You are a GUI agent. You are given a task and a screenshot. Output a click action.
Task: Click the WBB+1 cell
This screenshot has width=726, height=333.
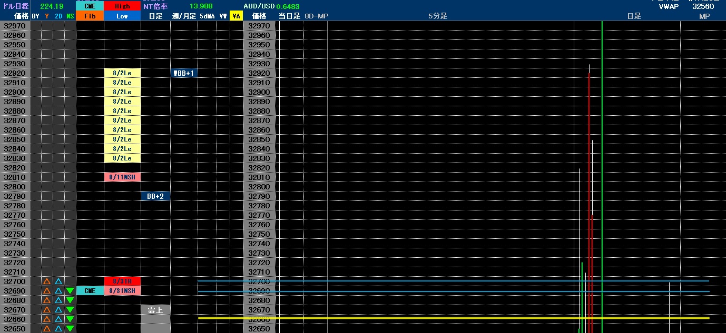point(184,73)
